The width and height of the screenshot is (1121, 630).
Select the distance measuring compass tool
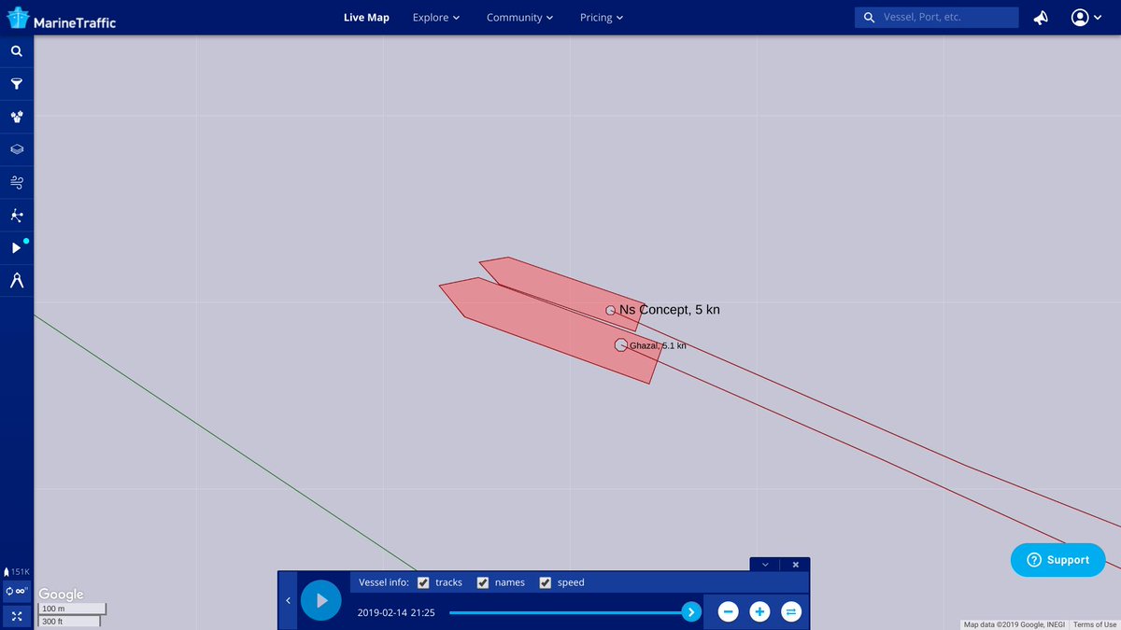[x=17, y=280]
